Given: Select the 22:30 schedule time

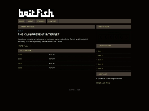Looking at the screenshot, I should point(20,64).
